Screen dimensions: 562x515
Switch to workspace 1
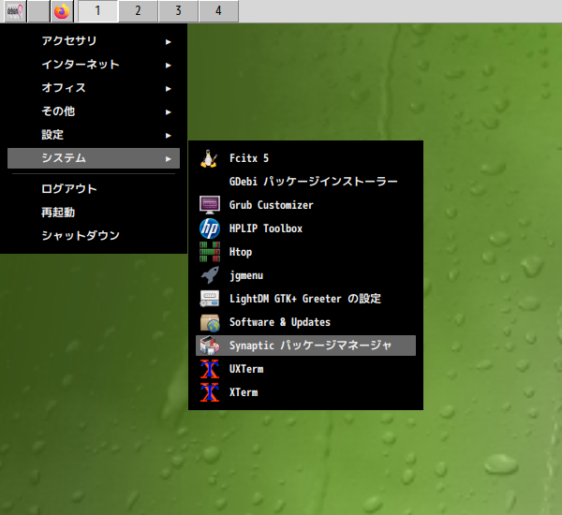click(97, 11)
